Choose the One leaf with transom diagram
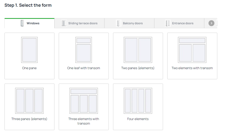The width and height of the screenshot is (225, 134). (84, 50)
